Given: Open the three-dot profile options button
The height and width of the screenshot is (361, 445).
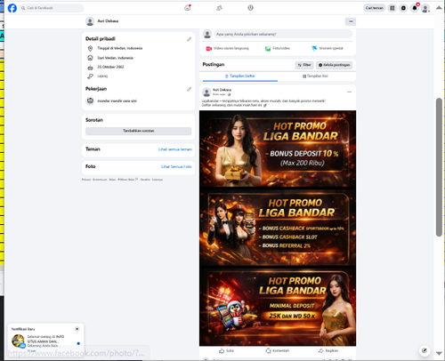Looking at the screenshot, I should pos(351,21).
